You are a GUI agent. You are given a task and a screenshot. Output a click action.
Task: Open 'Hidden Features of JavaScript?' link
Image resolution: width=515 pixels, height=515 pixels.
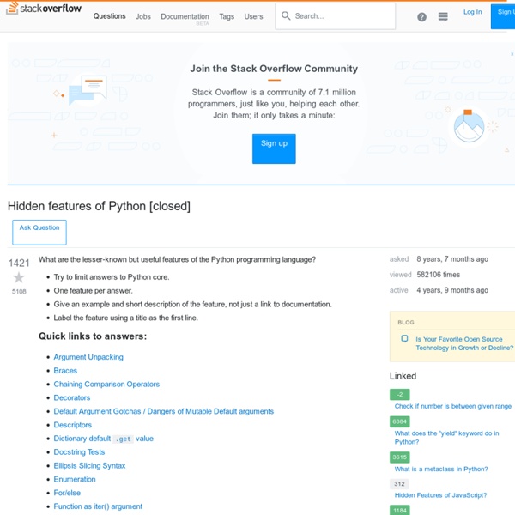tap(440, 495)
